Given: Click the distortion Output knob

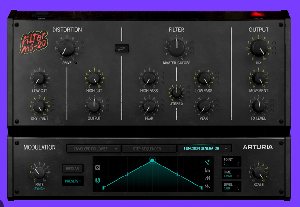Looking at the screenshot, I should tap(94, 106).
